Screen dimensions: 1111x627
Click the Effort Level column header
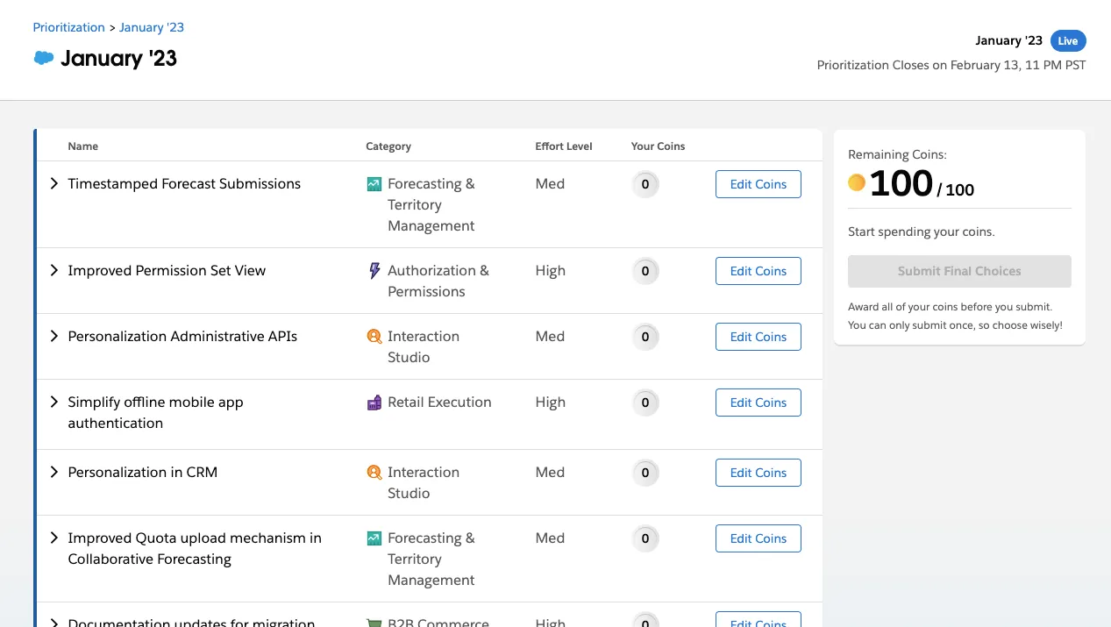pyautogui.click(x=564, y=146)
